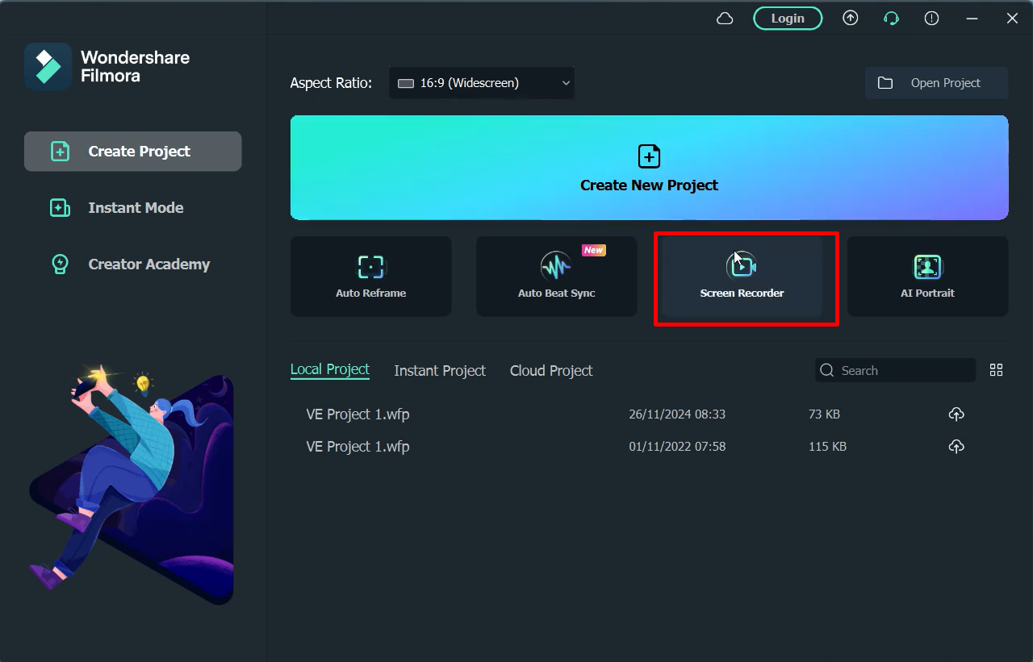Switch to grid view of projects

(996, 370)
